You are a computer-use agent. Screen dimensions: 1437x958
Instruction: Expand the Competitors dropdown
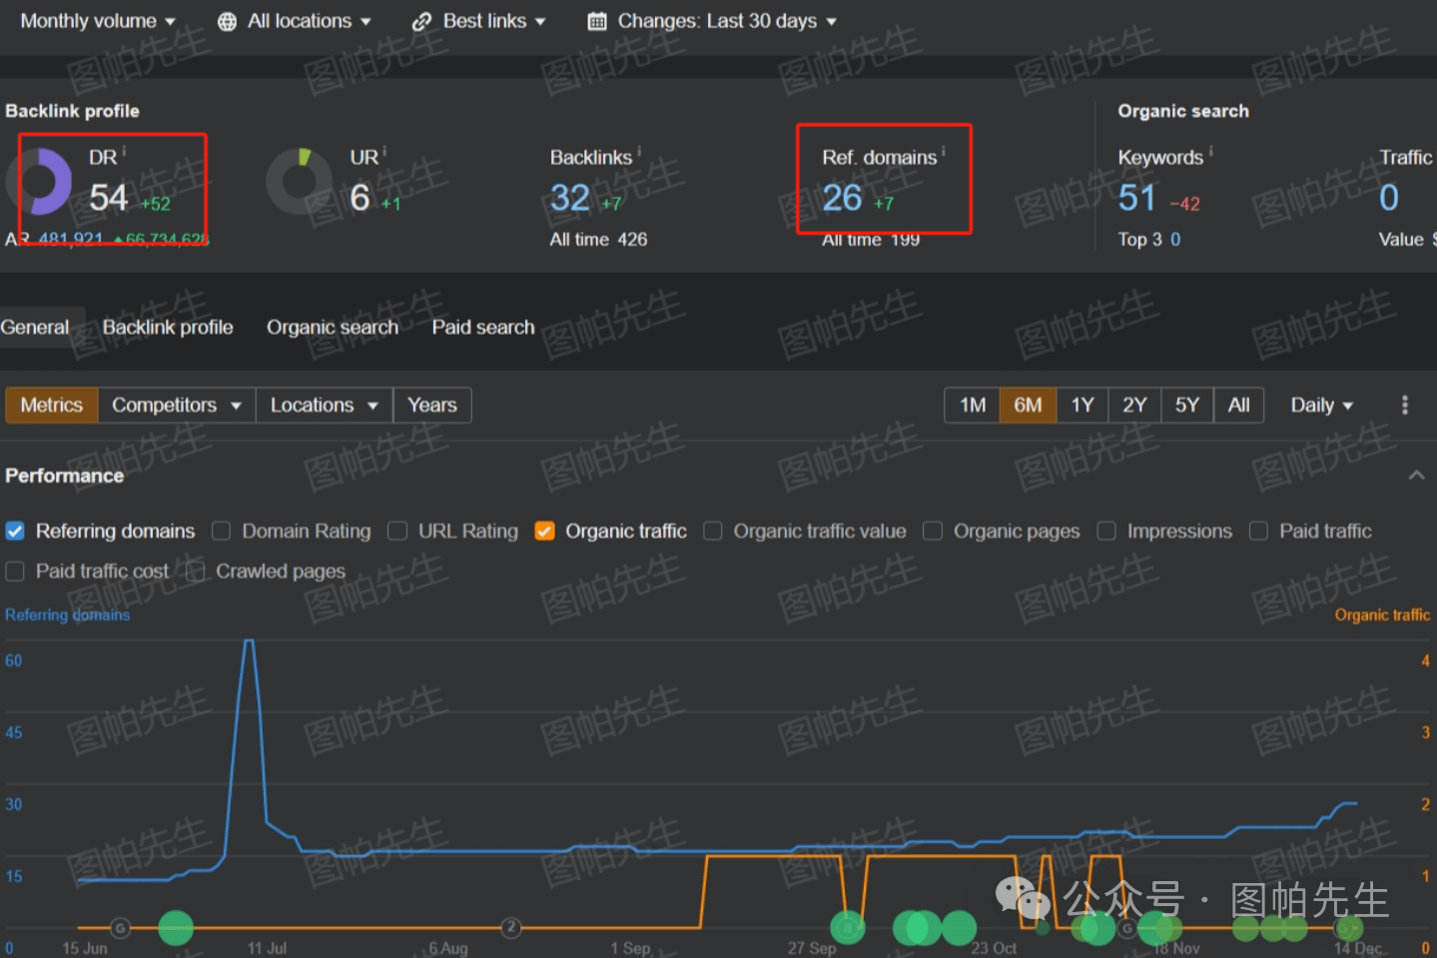[176, 405]
